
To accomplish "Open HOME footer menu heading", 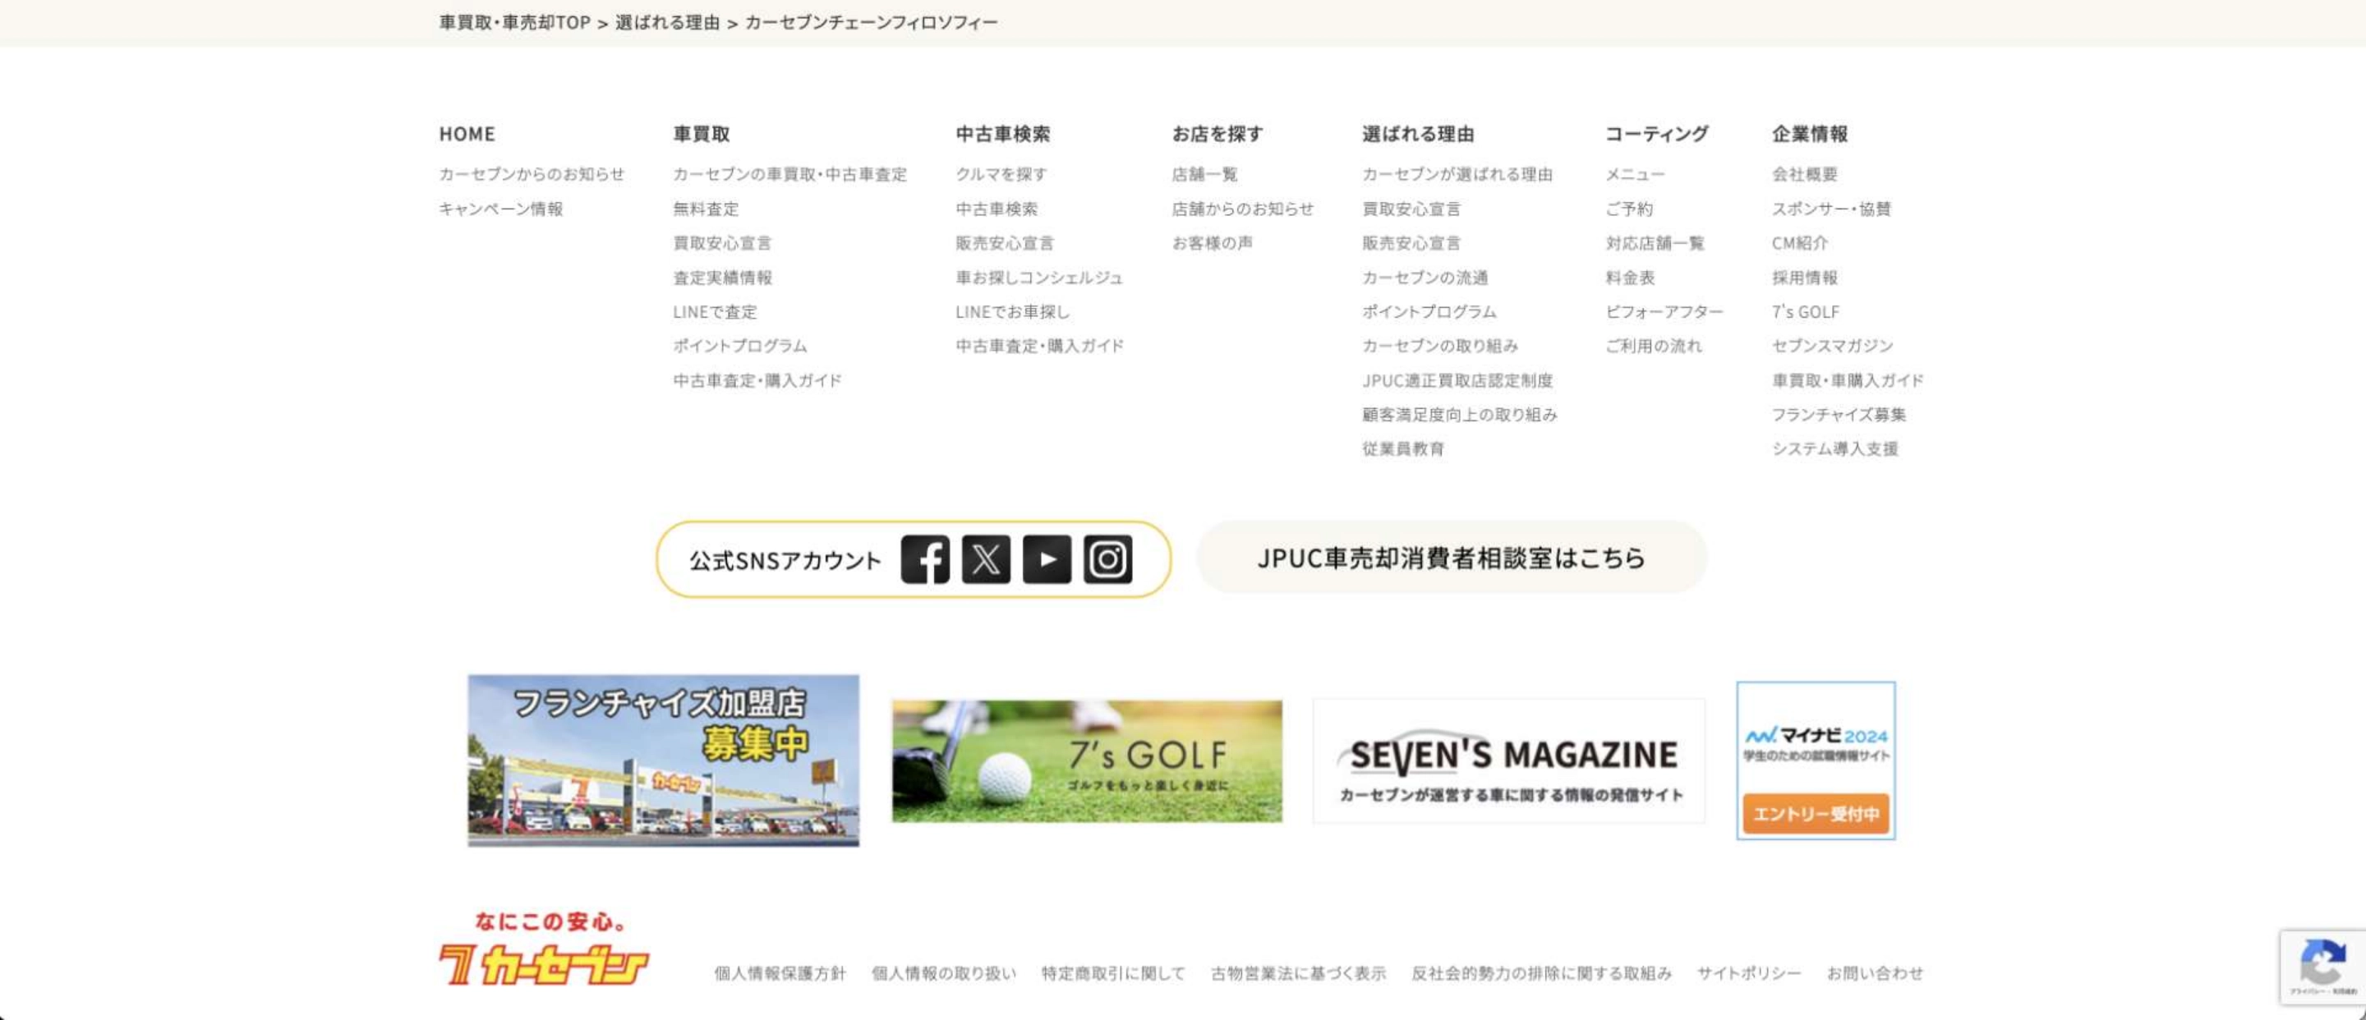I will point(467,134).
